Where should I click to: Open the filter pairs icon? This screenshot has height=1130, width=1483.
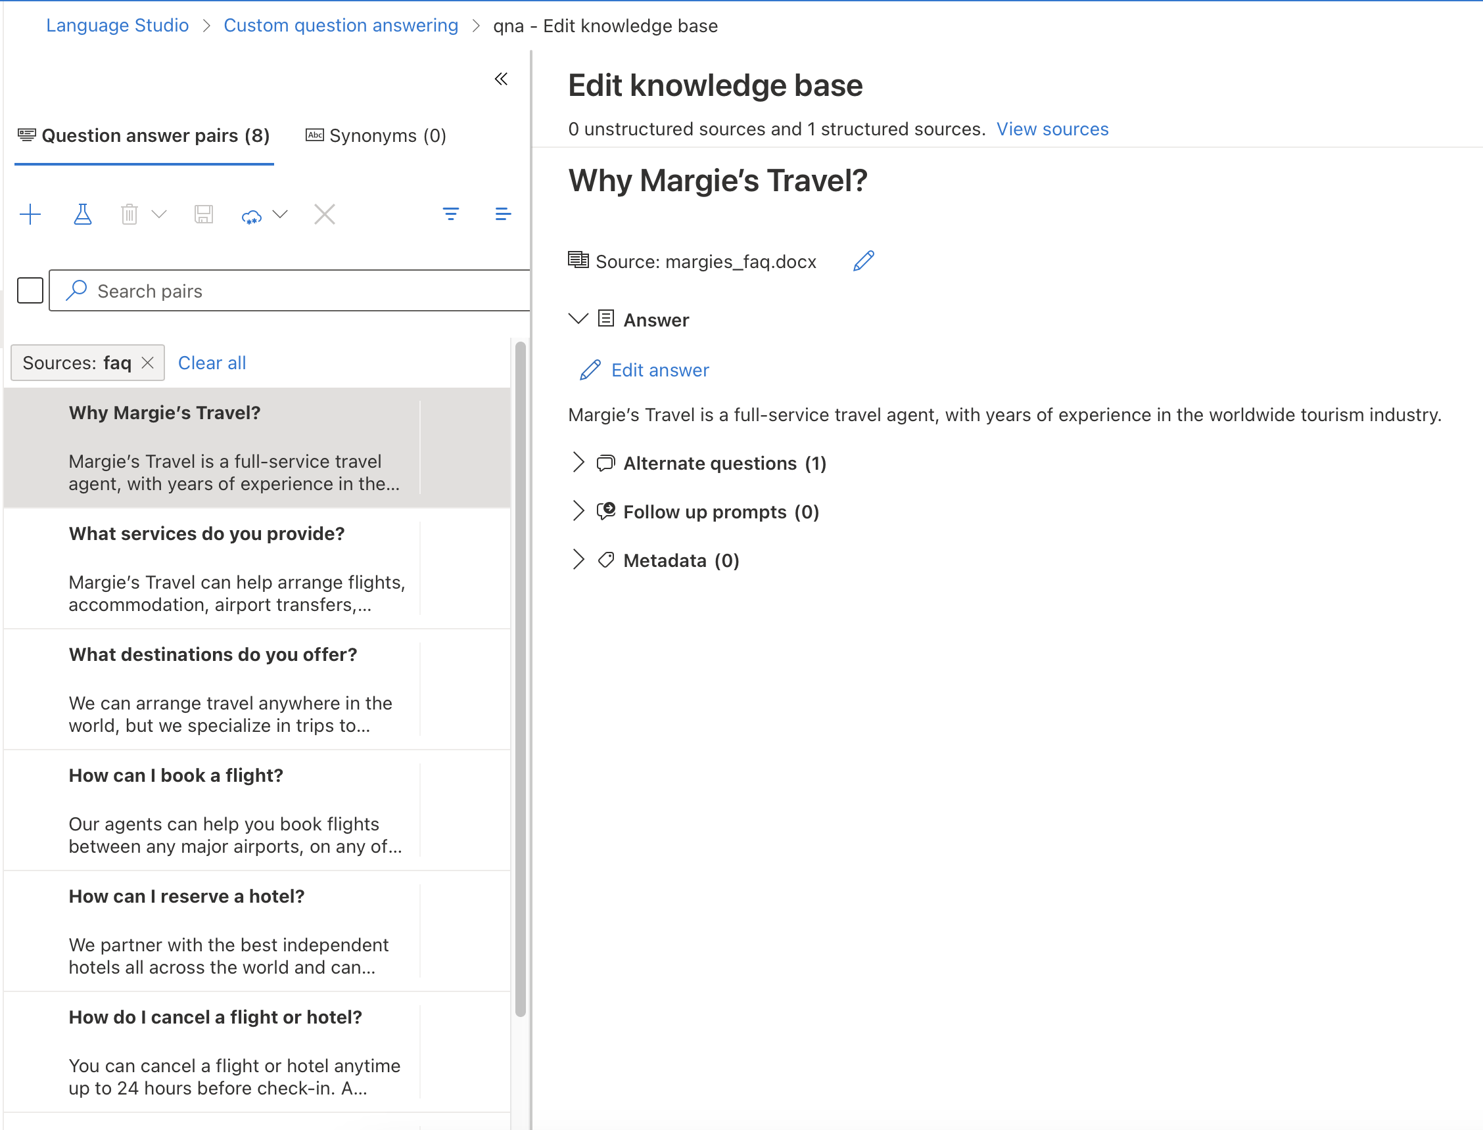[x=451, y=215]
